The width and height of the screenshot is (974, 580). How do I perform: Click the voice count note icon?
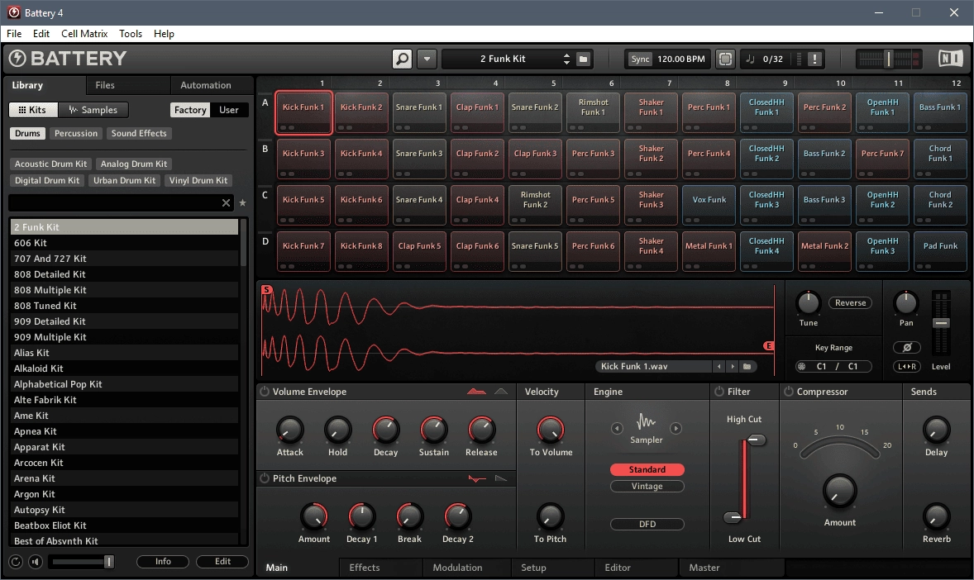point(750,59)
